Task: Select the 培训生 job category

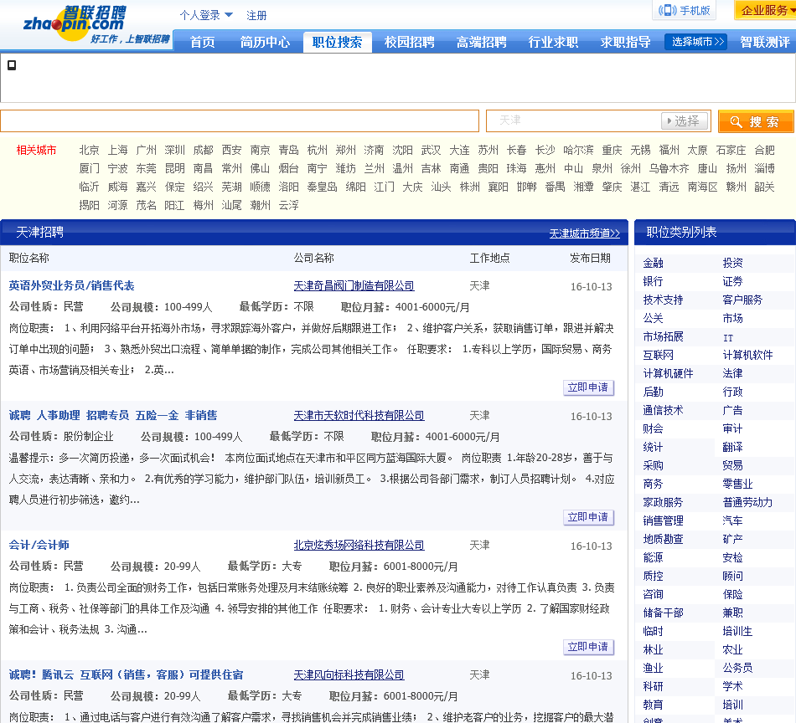Action: 737,632
